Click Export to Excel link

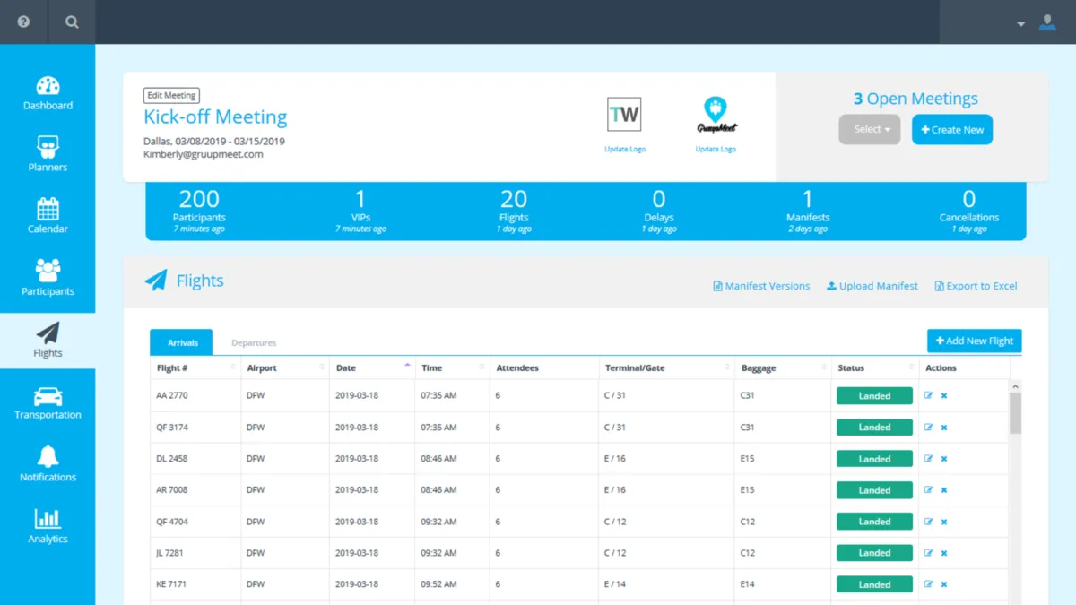[976, 286]
